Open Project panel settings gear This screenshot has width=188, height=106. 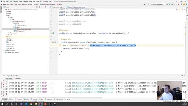(45, 7)
